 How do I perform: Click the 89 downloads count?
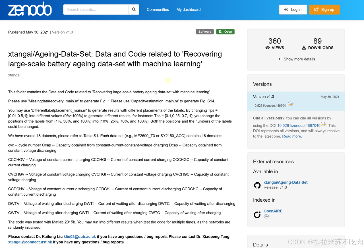coord(318,41)
